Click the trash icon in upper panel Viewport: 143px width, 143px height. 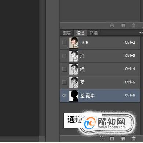133,26
